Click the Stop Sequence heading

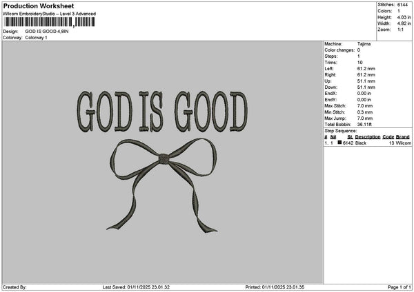[x=340, y=129]
